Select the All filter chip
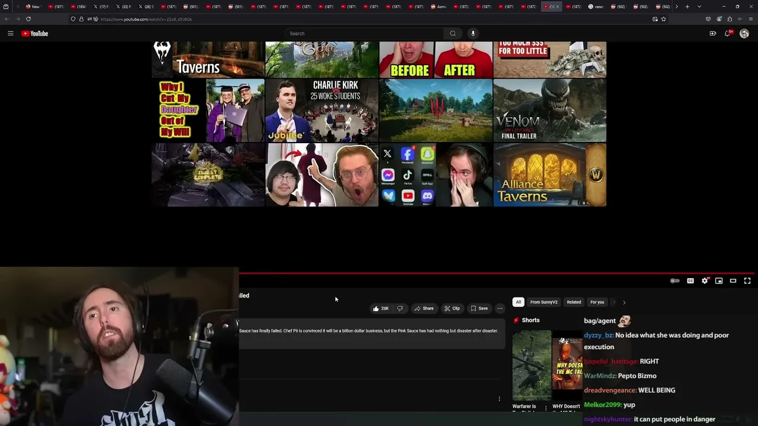 pyautogui.click(x=518, y=302)
